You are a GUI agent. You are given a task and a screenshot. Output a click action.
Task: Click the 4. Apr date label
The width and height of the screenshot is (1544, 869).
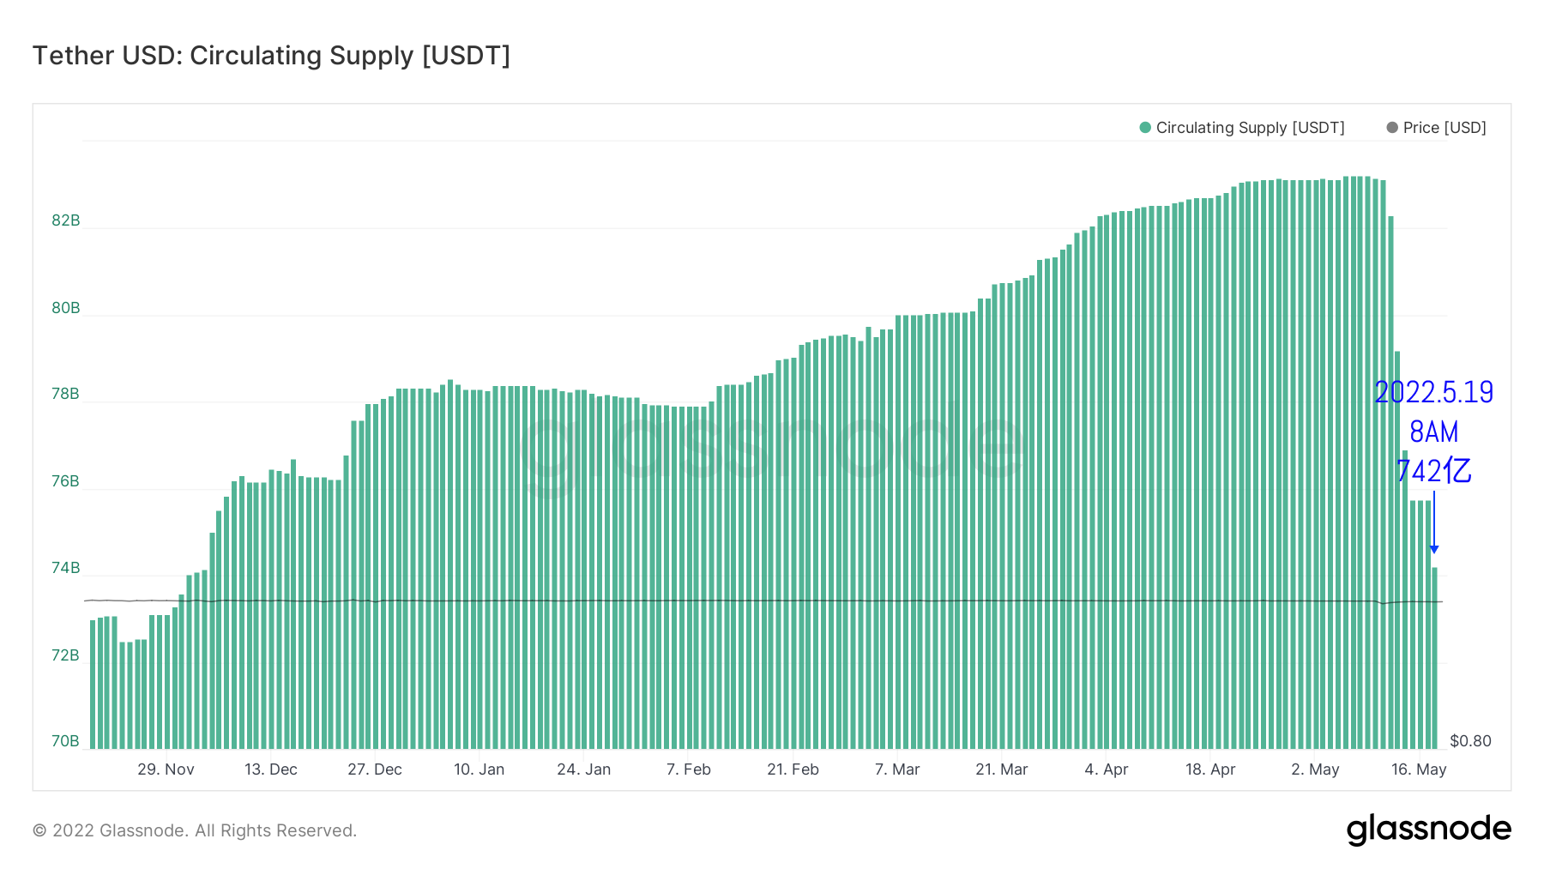coord(1107,769)
